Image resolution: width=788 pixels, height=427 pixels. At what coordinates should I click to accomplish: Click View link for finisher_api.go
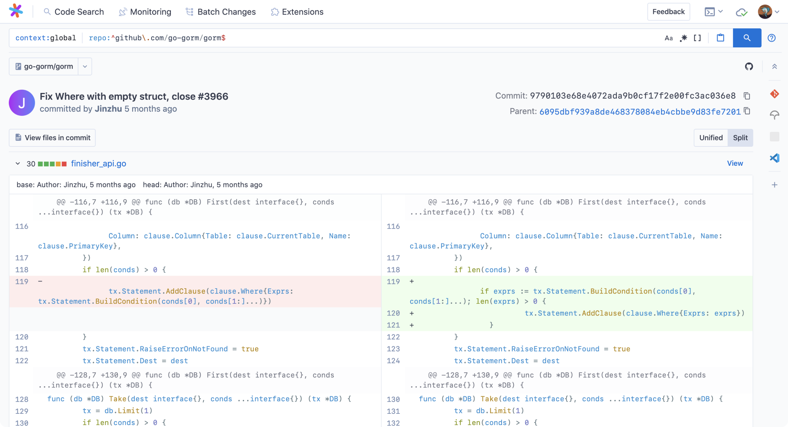coord(735,164)
